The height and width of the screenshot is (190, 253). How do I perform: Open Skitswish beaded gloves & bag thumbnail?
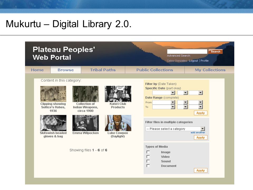pos(53,123)
